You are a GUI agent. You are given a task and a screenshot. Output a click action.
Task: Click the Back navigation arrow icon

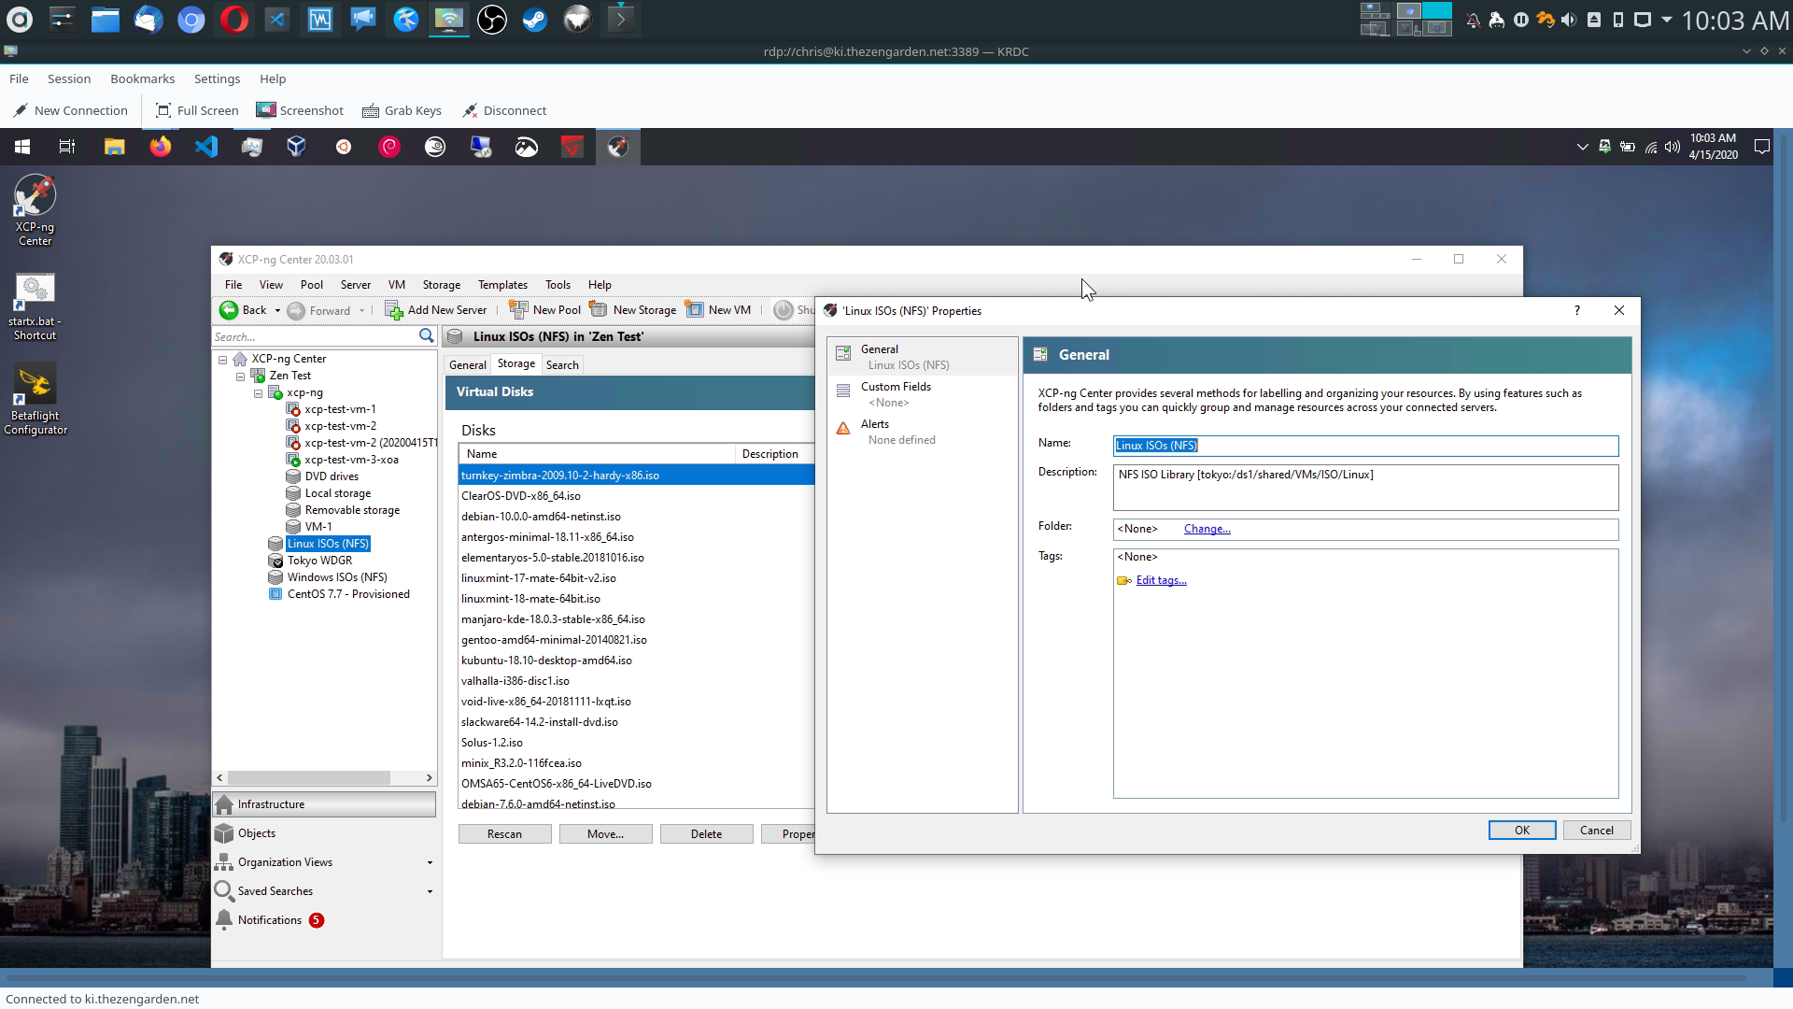pyautogui.click(x=229, y=310)
